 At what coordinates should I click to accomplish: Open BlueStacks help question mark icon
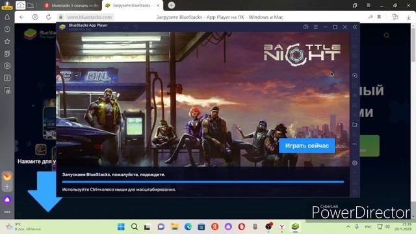click(305, 27)
